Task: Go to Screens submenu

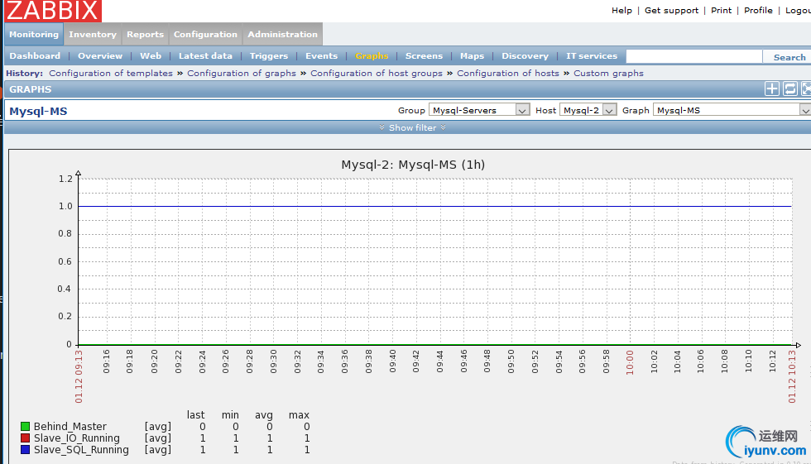Action: tap(424, 55)
